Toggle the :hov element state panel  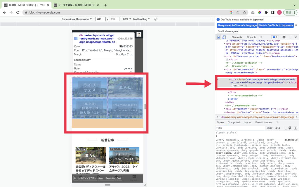tap(270, 128)
